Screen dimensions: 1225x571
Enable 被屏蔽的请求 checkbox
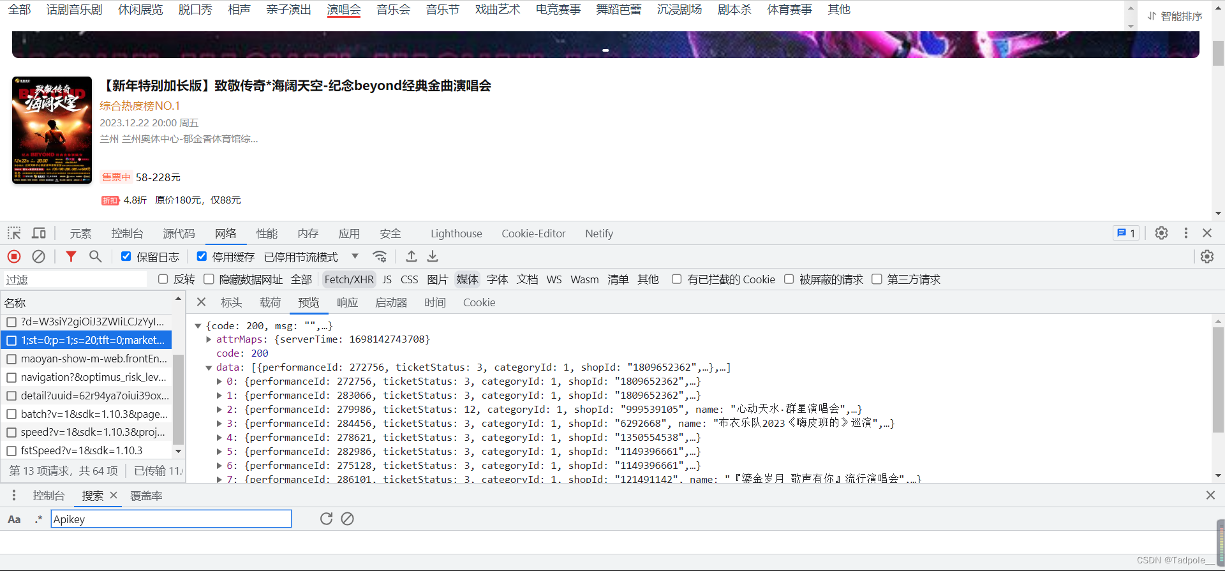(789, 279)
